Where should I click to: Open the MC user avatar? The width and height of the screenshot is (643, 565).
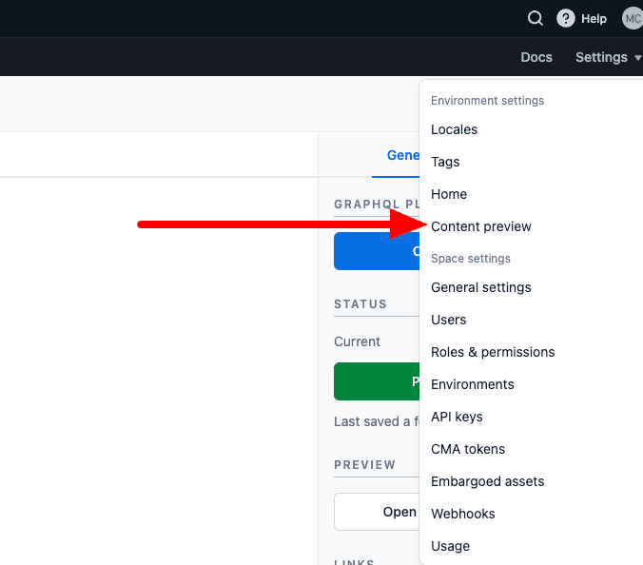point(633,18)
